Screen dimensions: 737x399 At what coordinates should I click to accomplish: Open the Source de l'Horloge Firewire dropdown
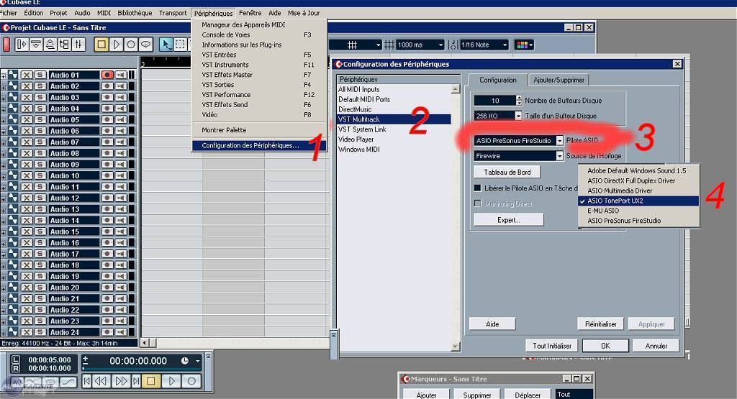pyautogui.click(x=559, y=156)
